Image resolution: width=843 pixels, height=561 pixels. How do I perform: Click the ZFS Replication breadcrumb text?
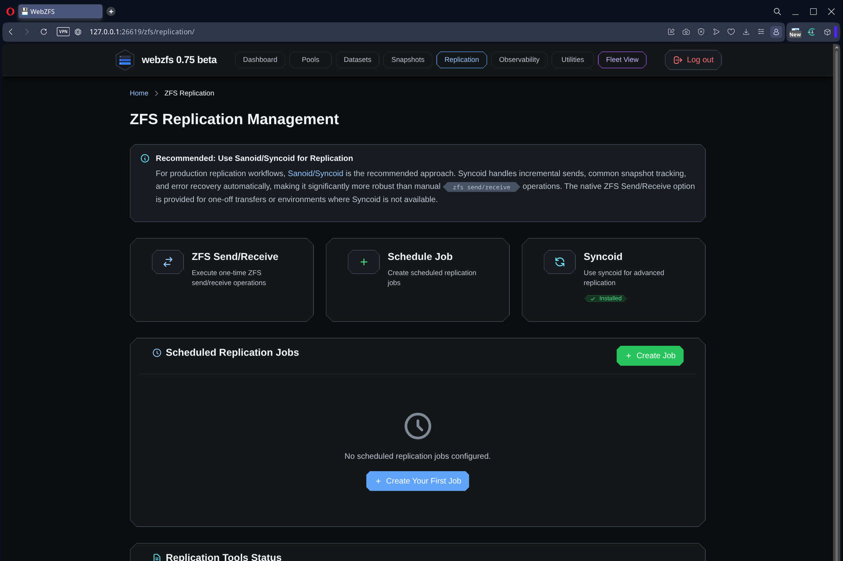189,93
